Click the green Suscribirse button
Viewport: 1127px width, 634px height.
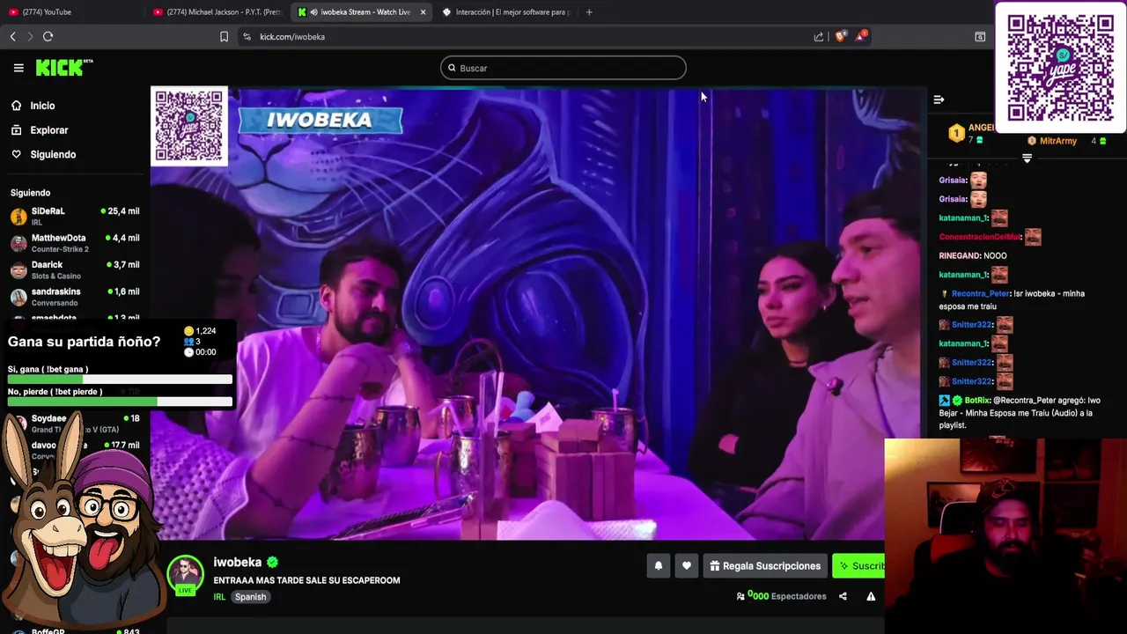tap(858, 565)
